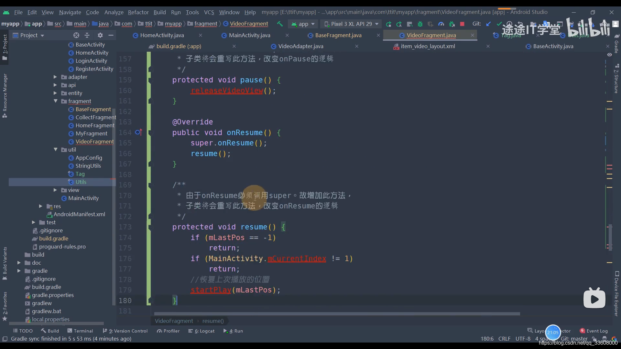621x349 pixels.
Task: Open the app run configuration dropdown
Action: [x=303, y=24]
